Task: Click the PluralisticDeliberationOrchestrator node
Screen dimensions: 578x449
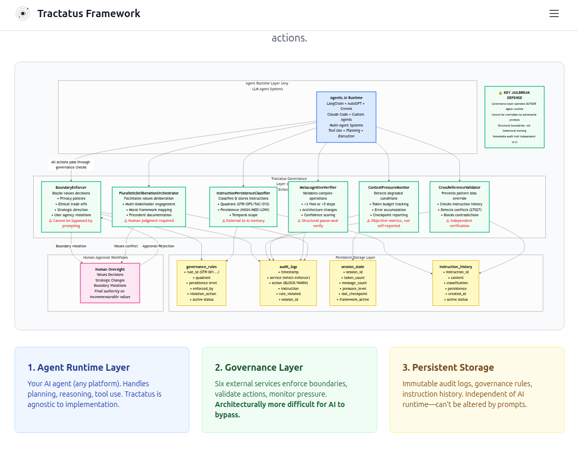Action: tap(149, 206)
